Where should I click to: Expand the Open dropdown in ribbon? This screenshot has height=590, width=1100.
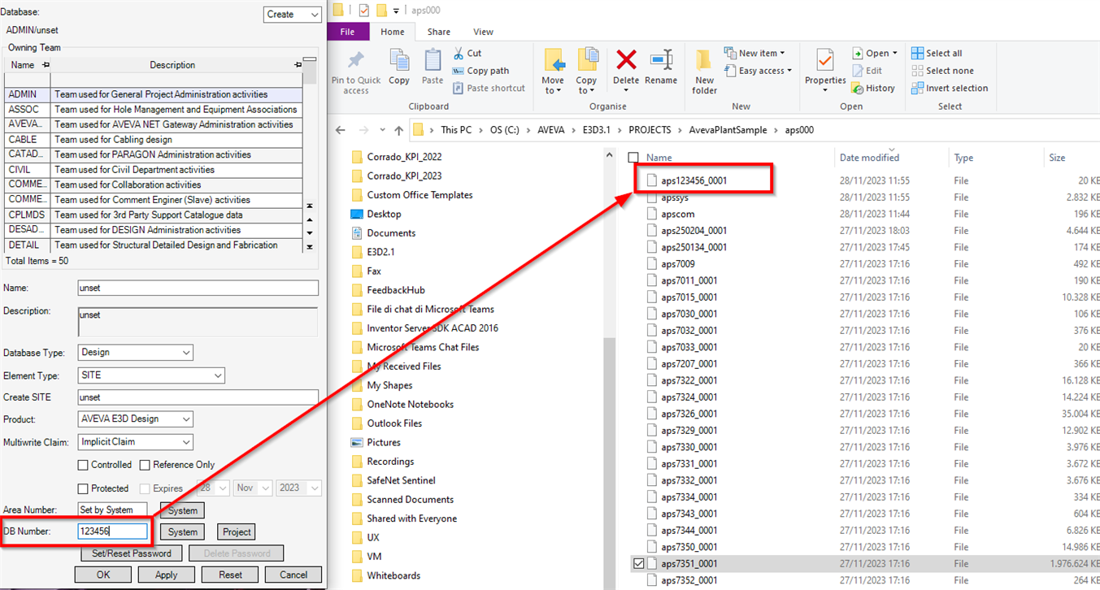pyautogui.click(x=895, y=53)
